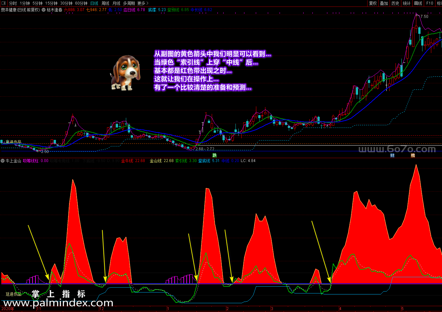Toggle the side panel icon at top-left
442x312 pixels.
4,3
